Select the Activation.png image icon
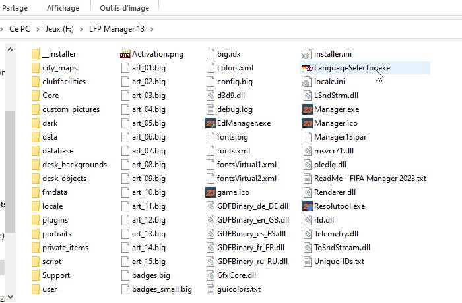Screen dimensions: 462x303 pyautogui.click(x=125, y=54)
